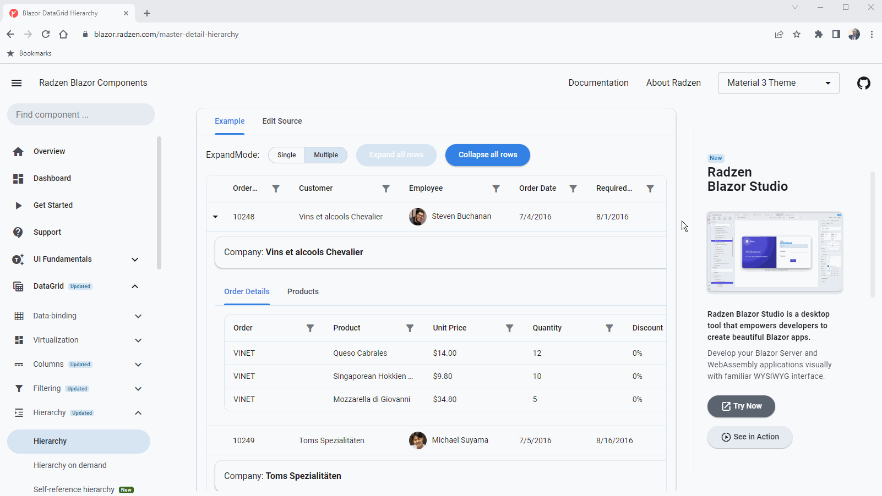Viewport: 882px width, 496px height.
Task: Select Multiple expand mode
Action: (326, 155)
